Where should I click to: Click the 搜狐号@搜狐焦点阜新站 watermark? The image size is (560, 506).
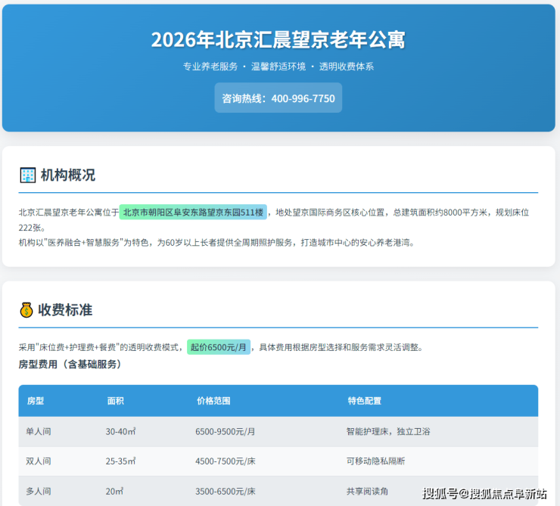484,494
